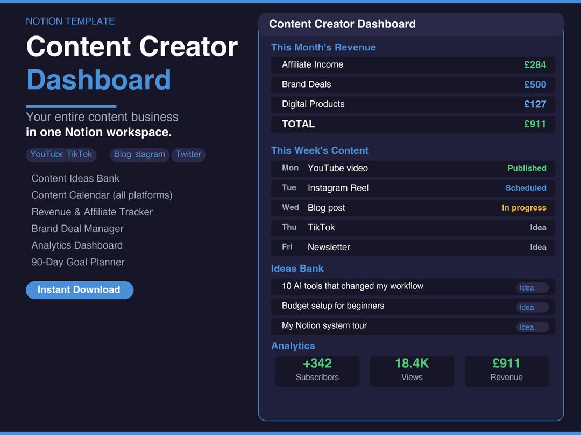This screenshot has height=435, width=581.
Task: Click the Content Creator Dashboard panel title
Action: (x=342, y=24)
